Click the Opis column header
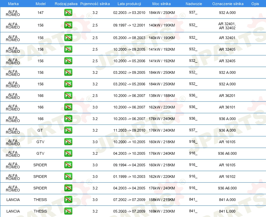 255,4
